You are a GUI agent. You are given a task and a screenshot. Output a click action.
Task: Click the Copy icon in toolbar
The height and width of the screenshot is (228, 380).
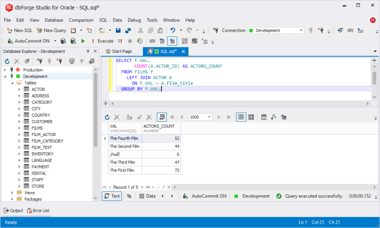coord(150,30)
